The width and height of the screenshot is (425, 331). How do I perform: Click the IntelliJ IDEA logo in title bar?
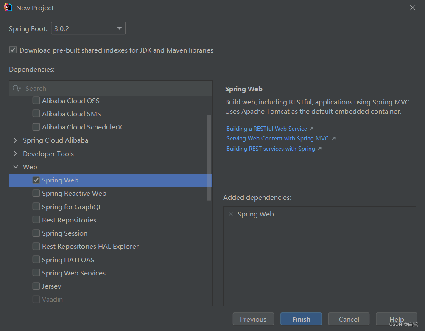pyautogui.click(x=8, y=7)
